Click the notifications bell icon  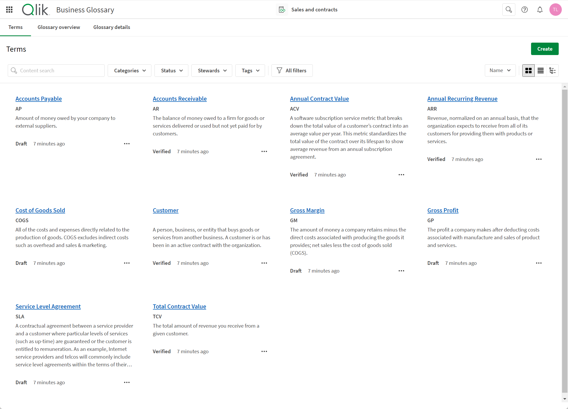click(x=540, y=10)
